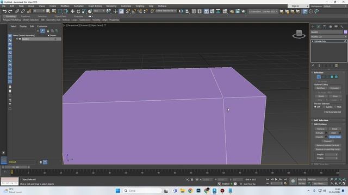Switch to the Freeform ribbon tab
Screen dimensions: 348x195
tap(26, 16)
